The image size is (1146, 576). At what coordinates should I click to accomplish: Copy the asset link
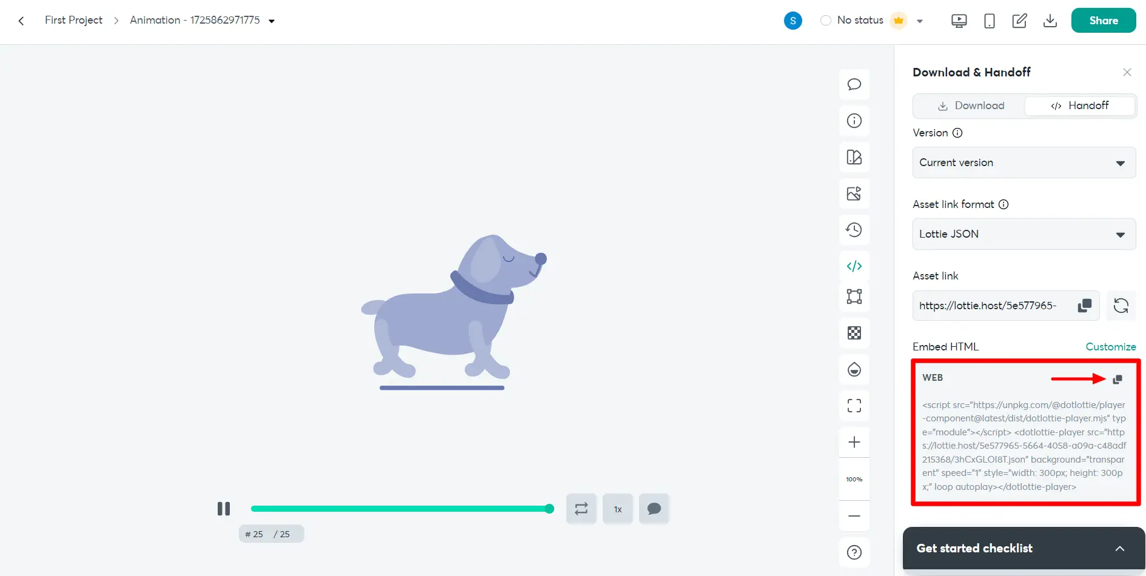coord(1085,306)
